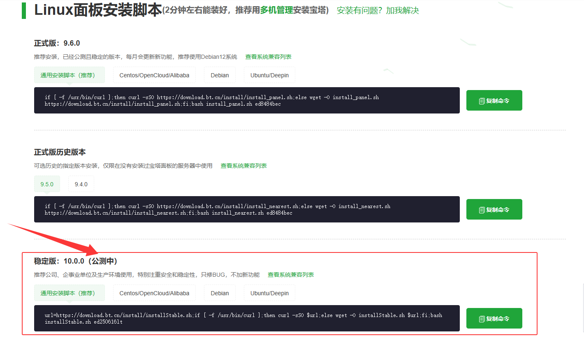Click copy icon in 10.0.0 复制命令 button
Screen dimensions: 584x338
click(x=482, y=319)
